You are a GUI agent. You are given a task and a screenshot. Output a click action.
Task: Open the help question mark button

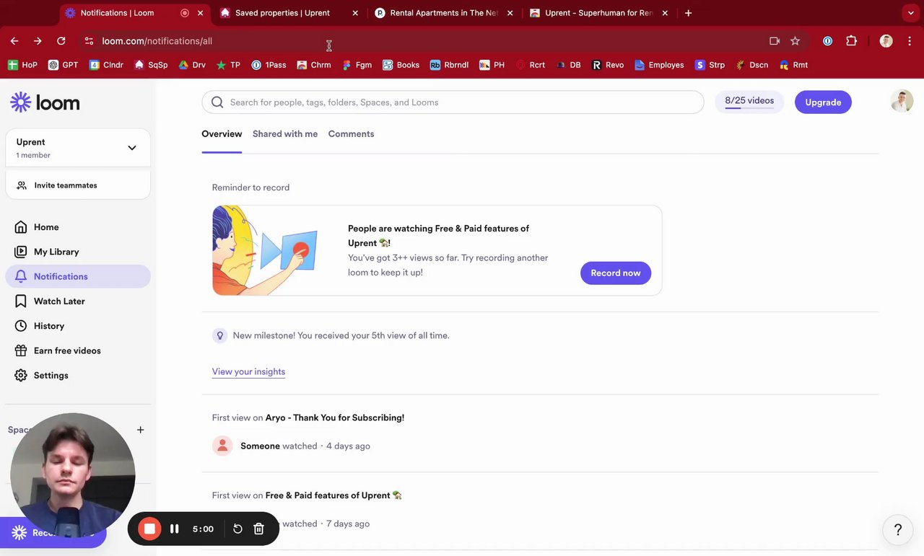point(898,530)
